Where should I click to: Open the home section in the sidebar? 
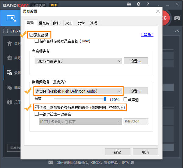(x=9, y=43)
